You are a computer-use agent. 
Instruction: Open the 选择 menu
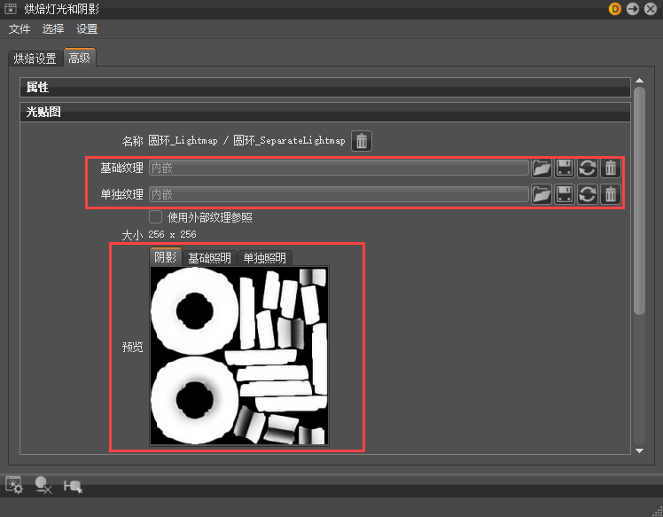53,29
